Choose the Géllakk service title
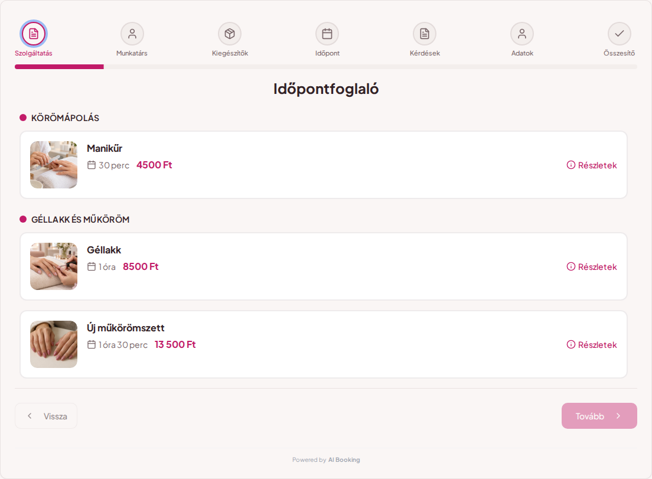Screen dimensions: 652x479 coord(104,250)
